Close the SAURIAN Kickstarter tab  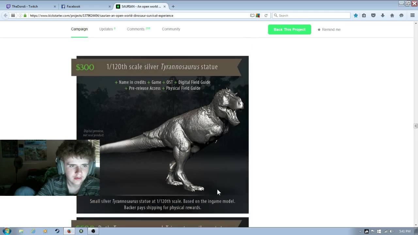coord(165,6)
